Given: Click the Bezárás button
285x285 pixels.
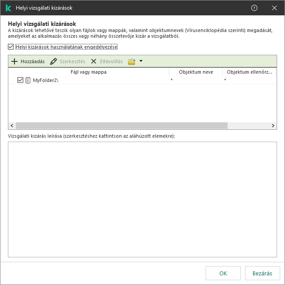Looking at the screenshot, I should 262,273.
